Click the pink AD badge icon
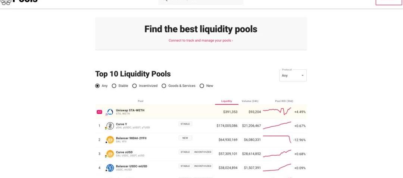The width and height of the screenshot is (403, 178). point(99,112)
